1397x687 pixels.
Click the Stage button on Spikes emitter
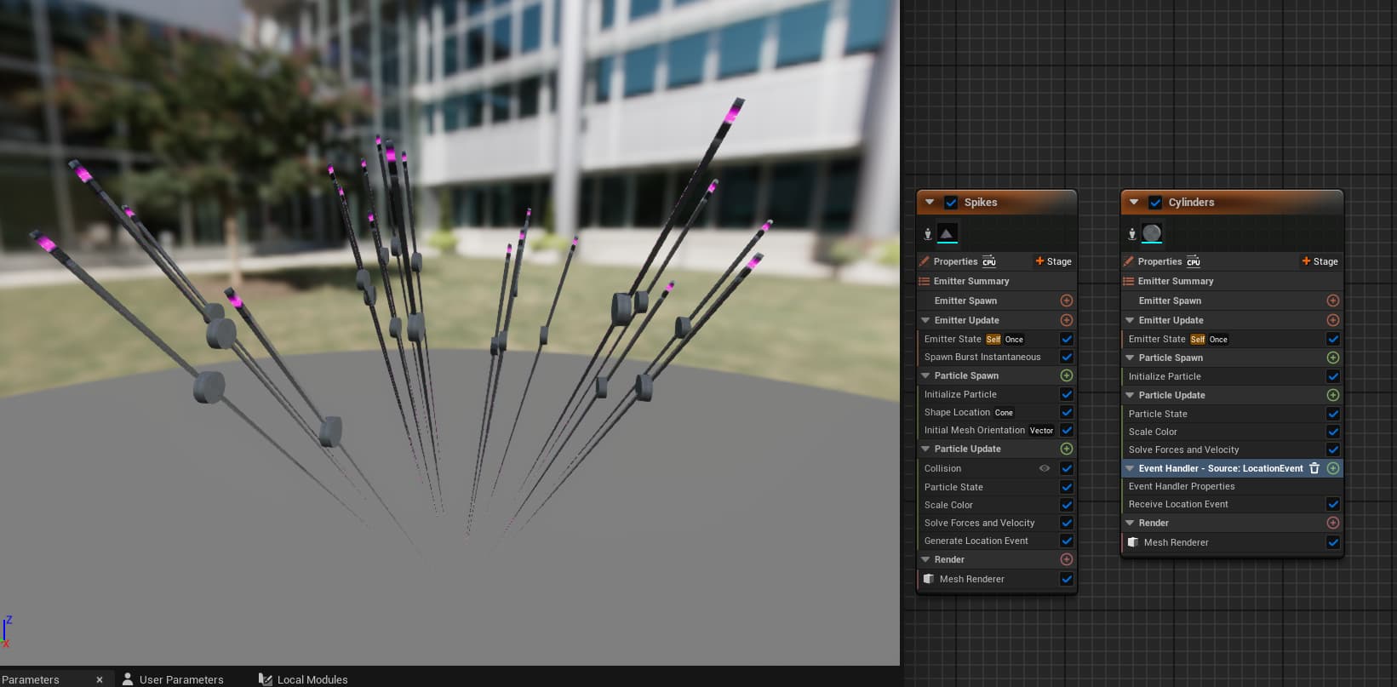[1053, 261]
